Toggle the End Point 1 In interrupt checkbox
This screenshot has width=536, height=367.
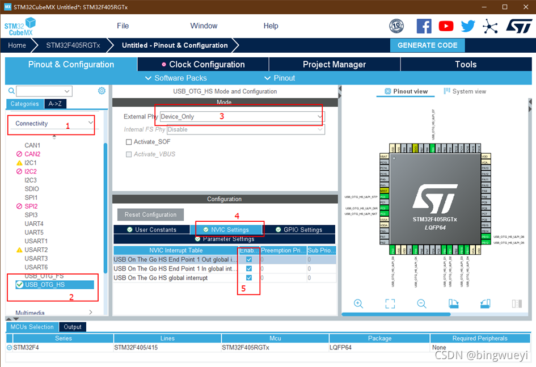click(249, 269)
